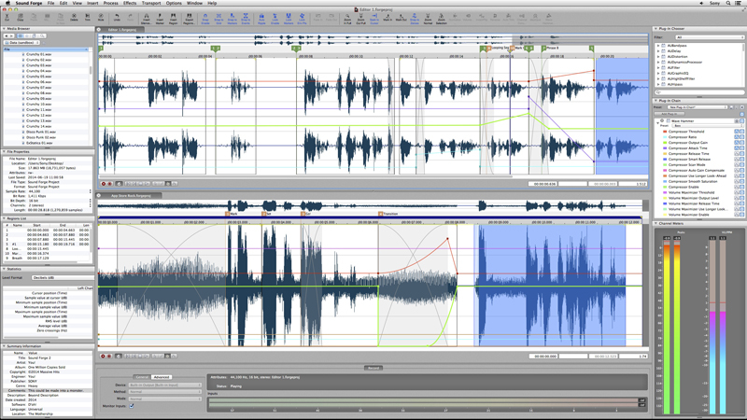Screen dimensions: 747x420
Task: Toggle Lock Enable in the toolbar
Action: coord(275,19)
